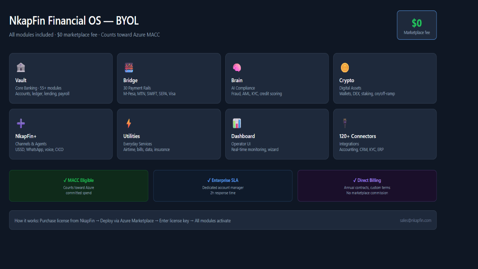Select the Bridge card title
This screenshot has width=478, height=269.
(x=130, y=80)
